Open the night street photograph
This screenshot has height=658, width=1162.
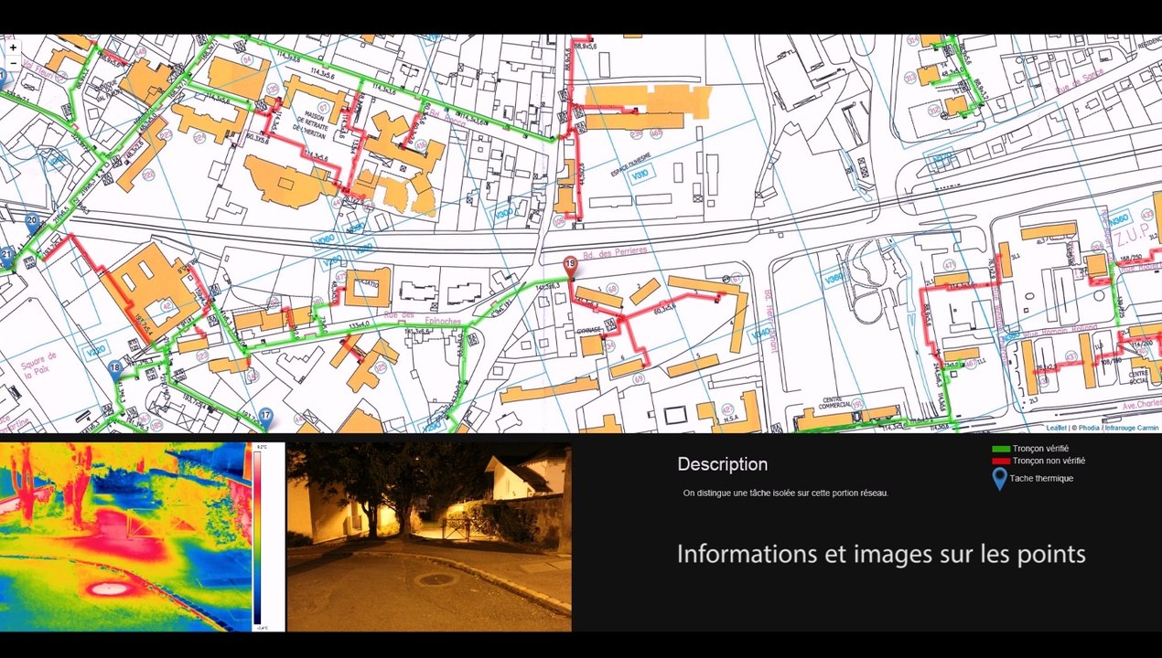(429, 537)
